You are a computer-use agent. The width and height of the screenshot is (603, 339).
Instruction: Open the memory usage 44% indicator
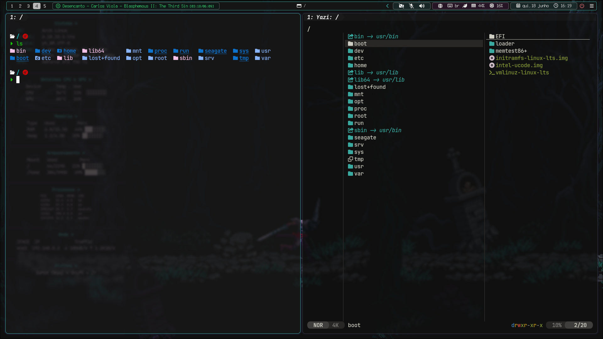(x=478, y=6)
